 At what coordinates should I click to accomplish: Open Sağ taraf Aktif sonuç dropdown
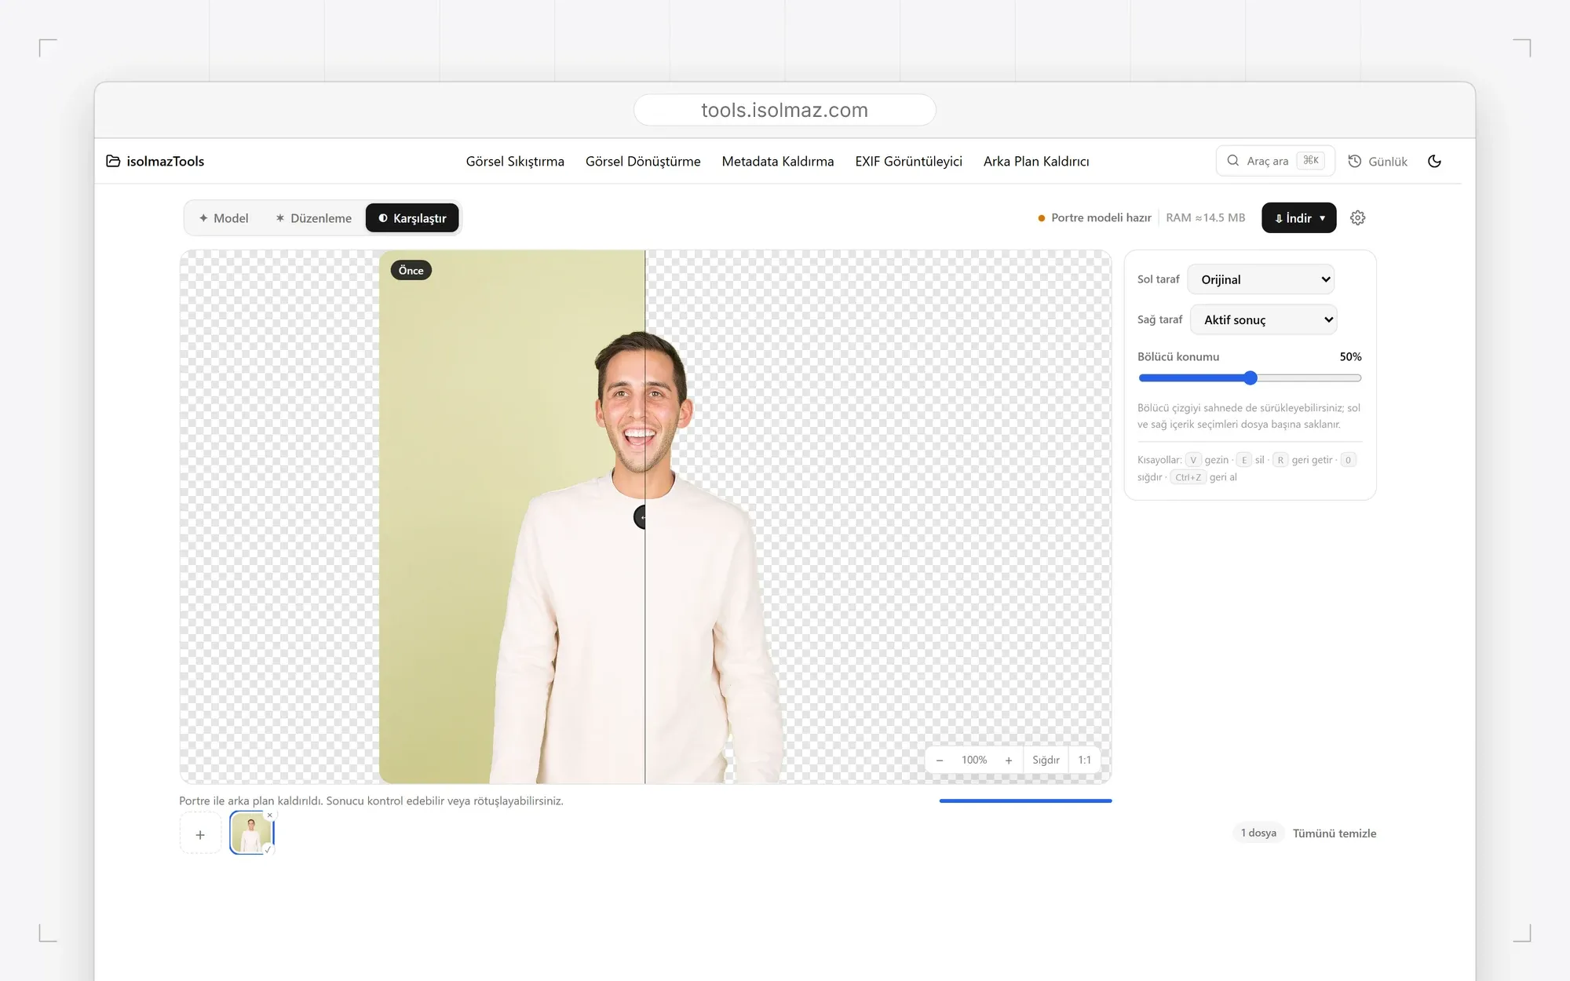1264,319
